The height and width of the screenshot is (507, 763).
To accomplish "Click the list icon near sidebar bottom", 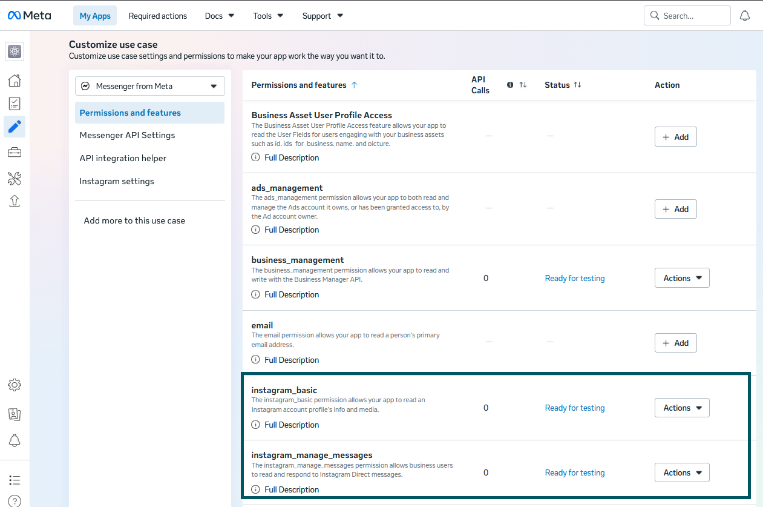I will coord(15,480).
